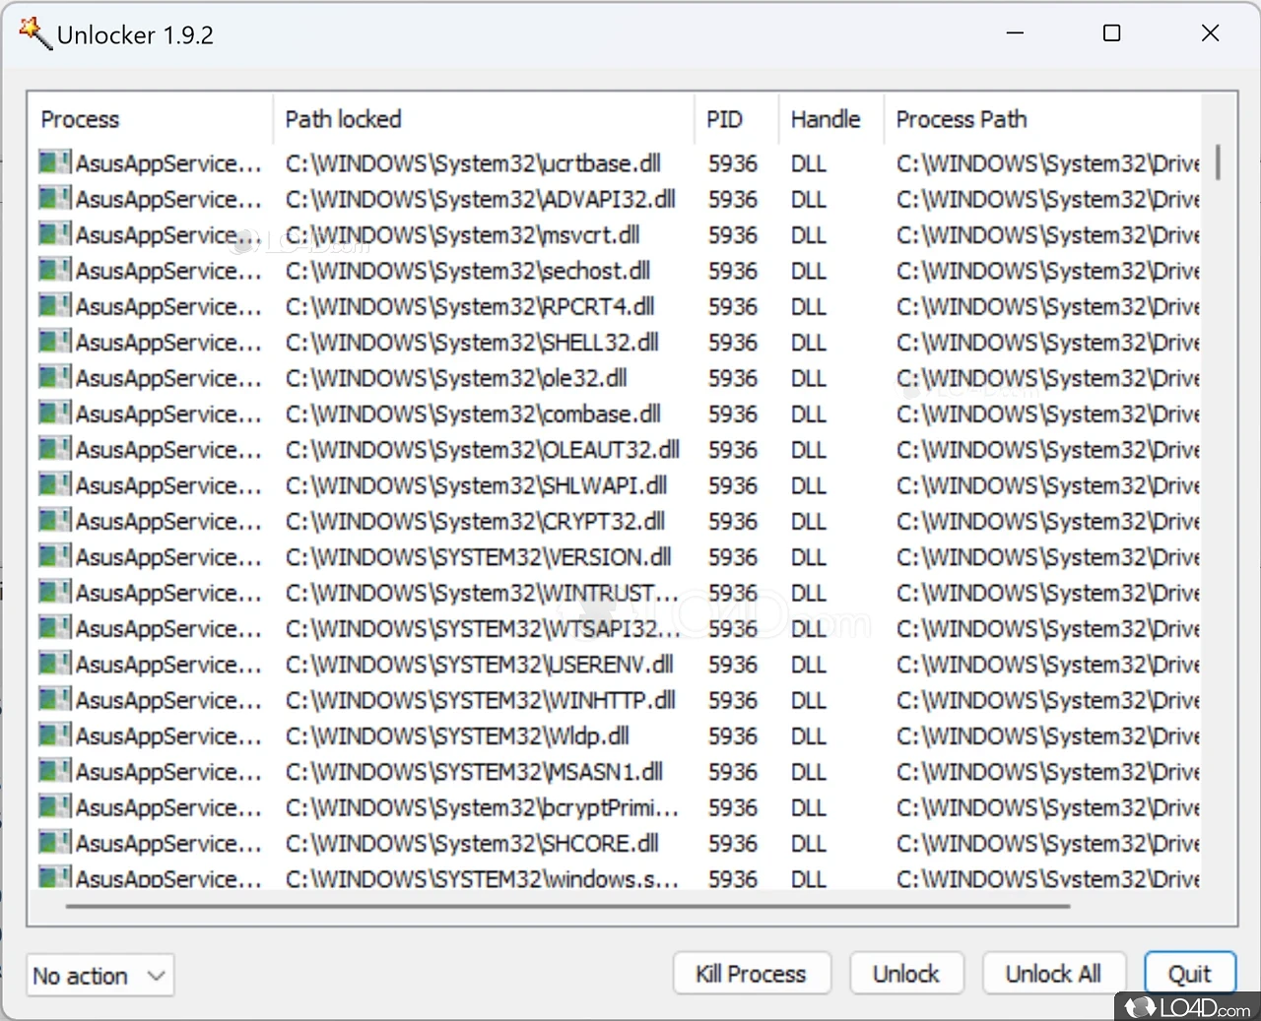The image size is (1261, 1021).
Task: Click process icon in the SHLWAPI.dll row
Action: click(55, 484)
